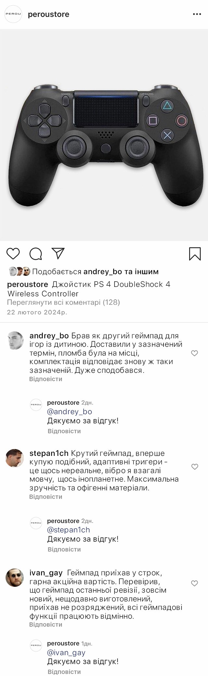Open comments via the speech bubble icon
This screenshot has width=208, height=676.
pyautogui.click(x=36, y=254)
